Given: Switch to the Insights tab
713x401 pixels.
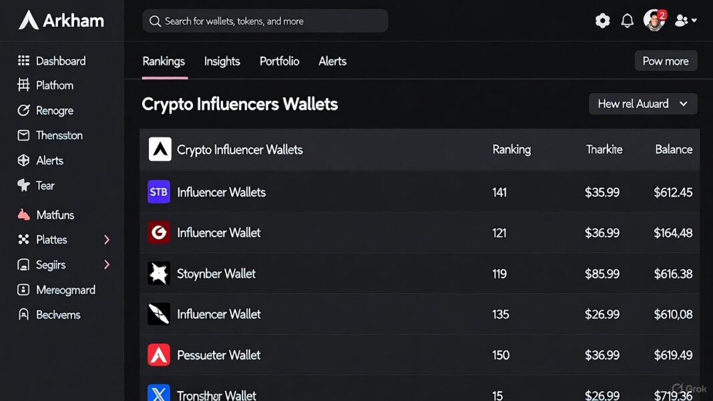Looking at the screenshot, I should 222,61.
